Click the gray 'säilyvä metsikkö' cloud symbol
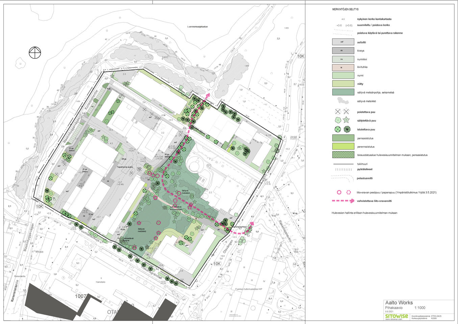This screenshot has height=324, width=458. 343,101
